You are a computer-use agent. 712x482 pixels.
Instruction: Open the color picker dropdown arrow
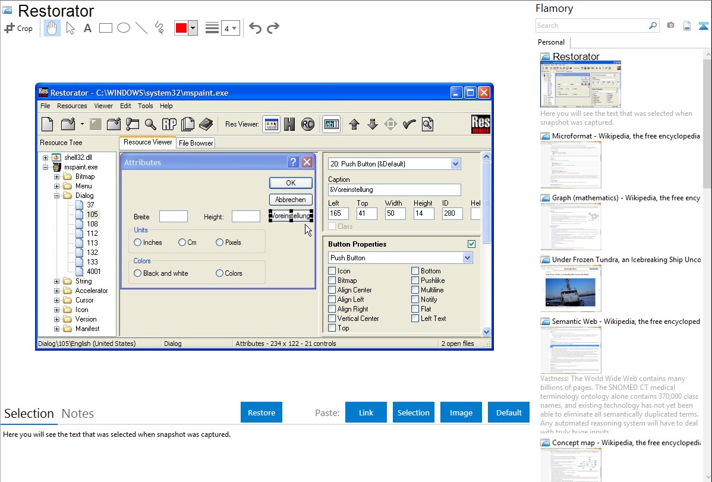(x=193, y=28)
